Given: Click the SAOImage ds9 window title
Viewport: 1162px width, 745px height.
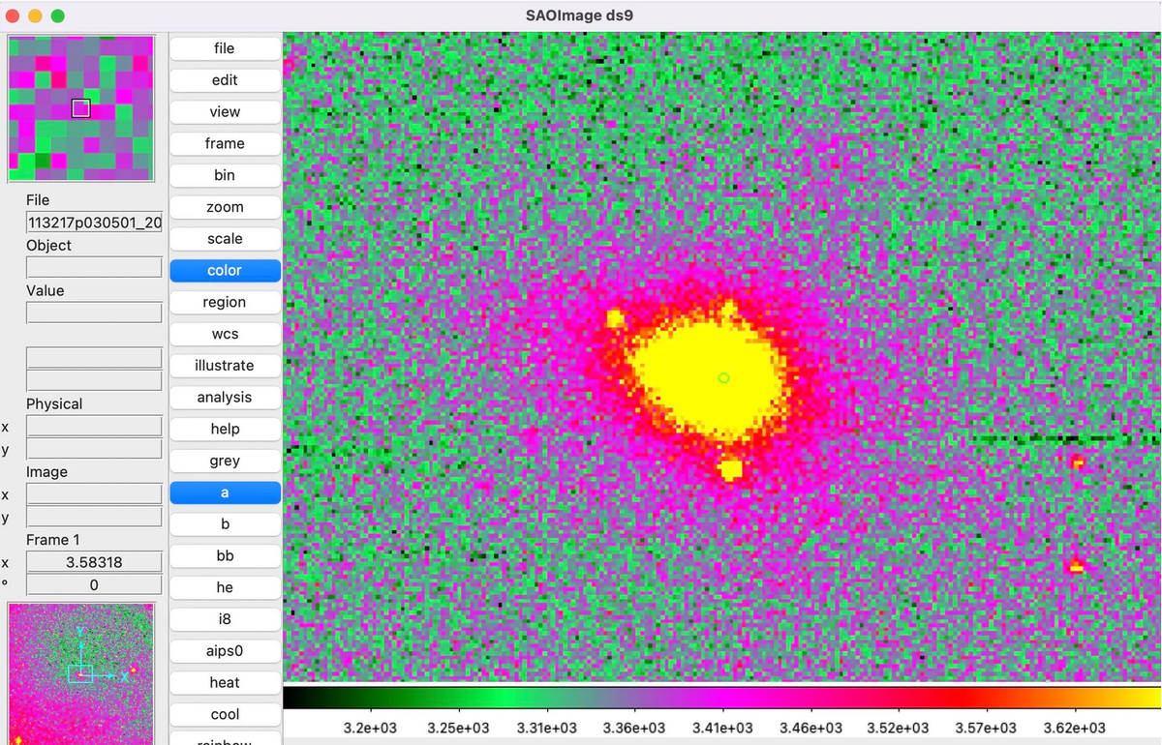Looking at the screenshot, I should pos(580,15).
